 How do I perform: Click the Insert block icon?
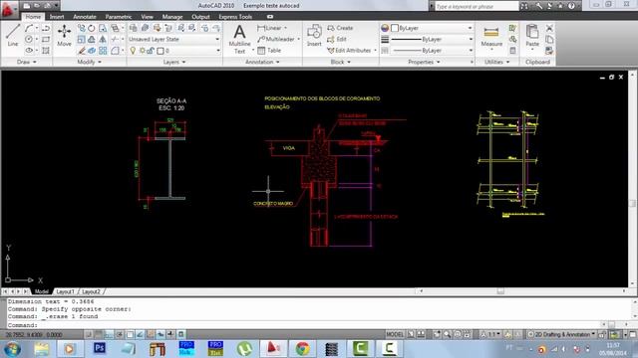coord(314,35)
